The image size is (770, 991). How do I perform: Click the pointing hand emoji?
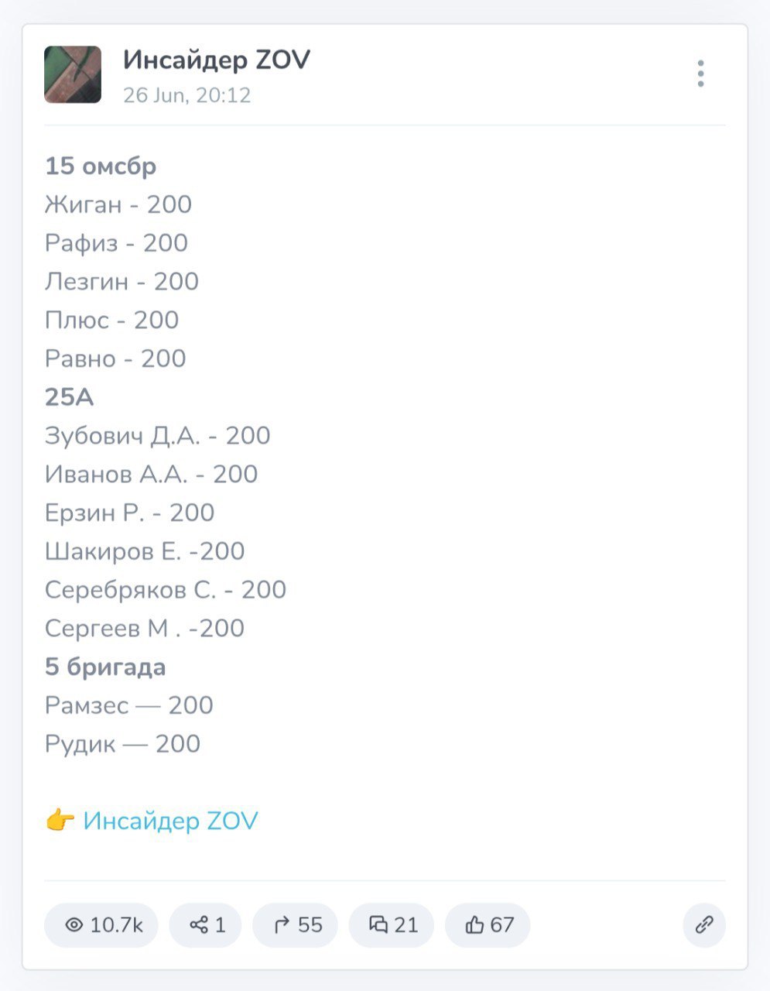coord(60,821)
